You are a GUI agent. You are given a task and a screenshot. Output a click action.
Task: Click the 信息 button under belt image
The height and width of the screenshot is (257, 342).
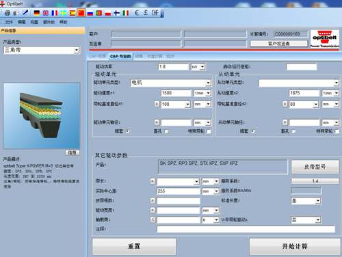(x=73, y=152)
